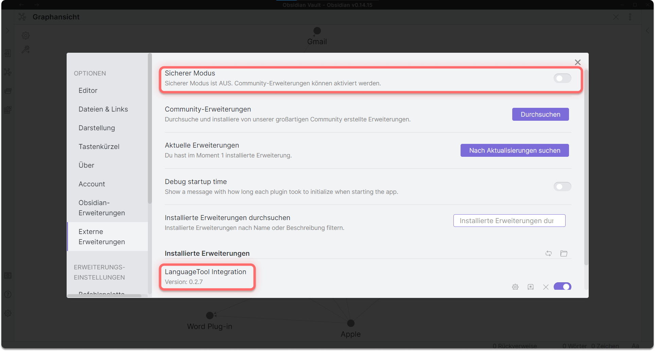Click the Apple graph node
Viewport: 655px width, 351px height.
click(x=351, y=323)
